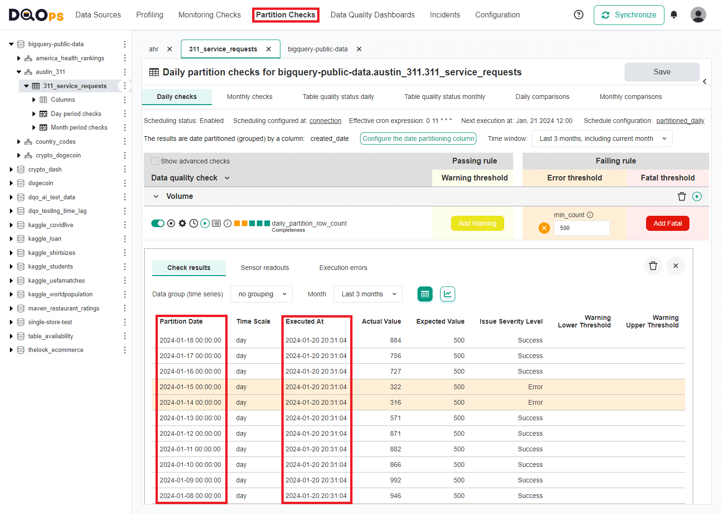Open the no grouping dropdown

point(261,294)
